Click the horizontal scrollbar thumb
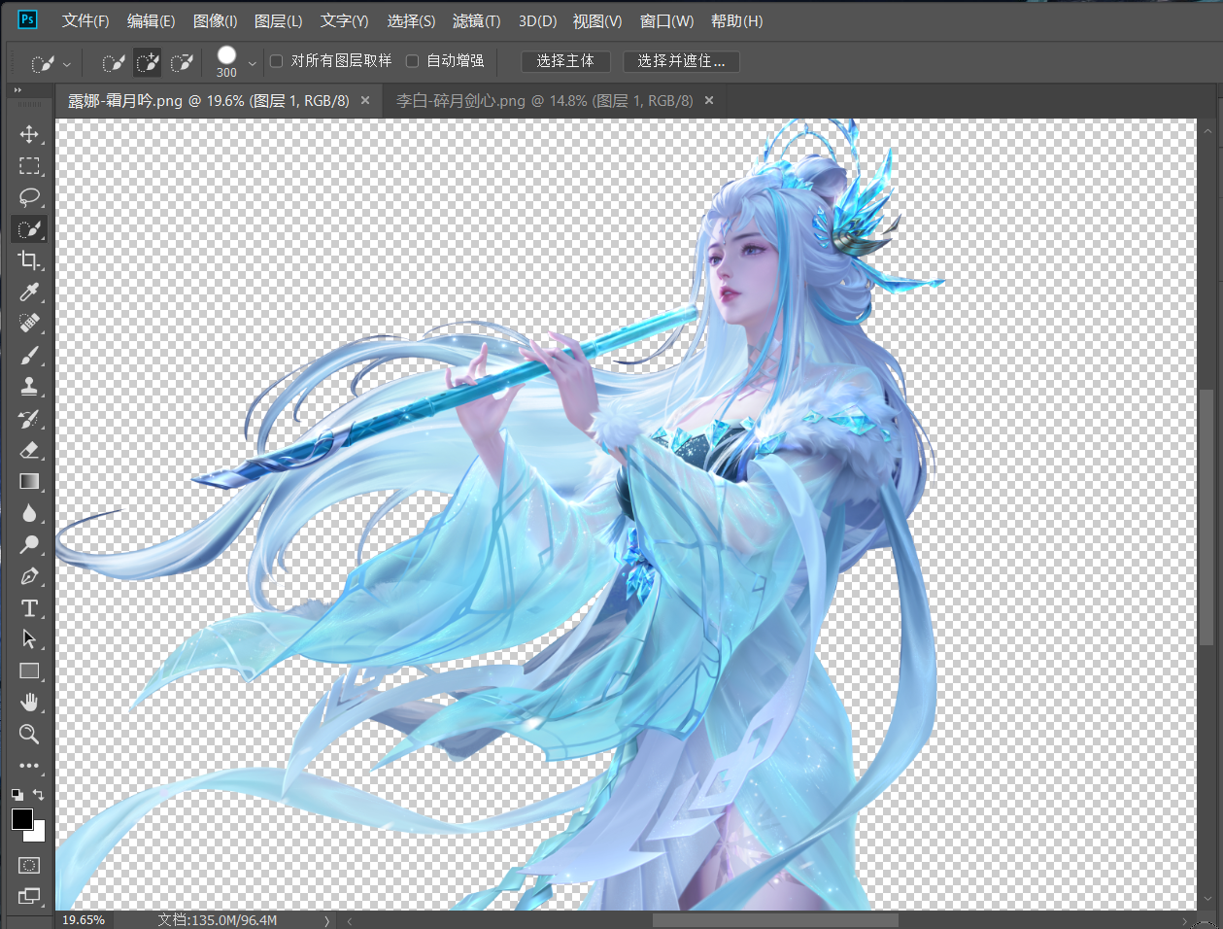1223x929 pixels. tap(775, 920)
